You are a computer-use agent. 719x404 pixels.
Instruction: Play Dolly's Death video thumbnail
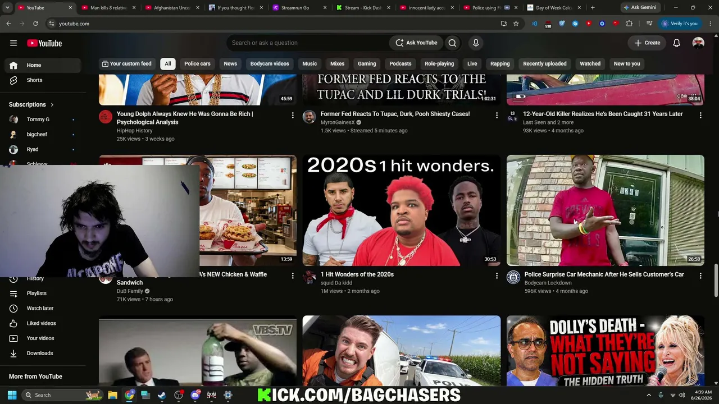pyautogui.click(x=606, y=351)
